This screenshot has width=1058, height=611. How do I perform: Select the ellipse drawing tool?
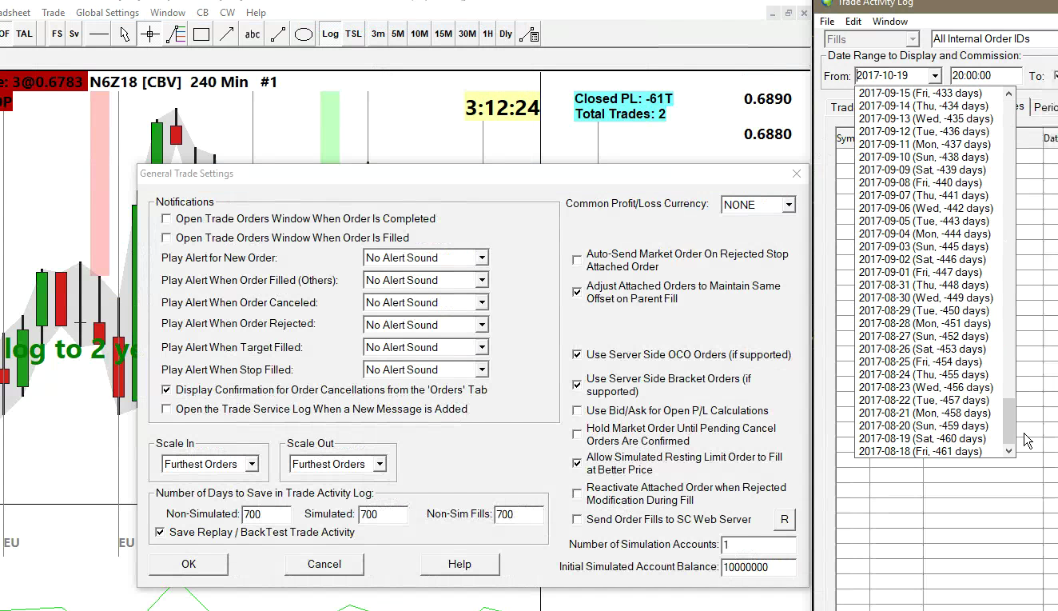(x=304, y=34)
